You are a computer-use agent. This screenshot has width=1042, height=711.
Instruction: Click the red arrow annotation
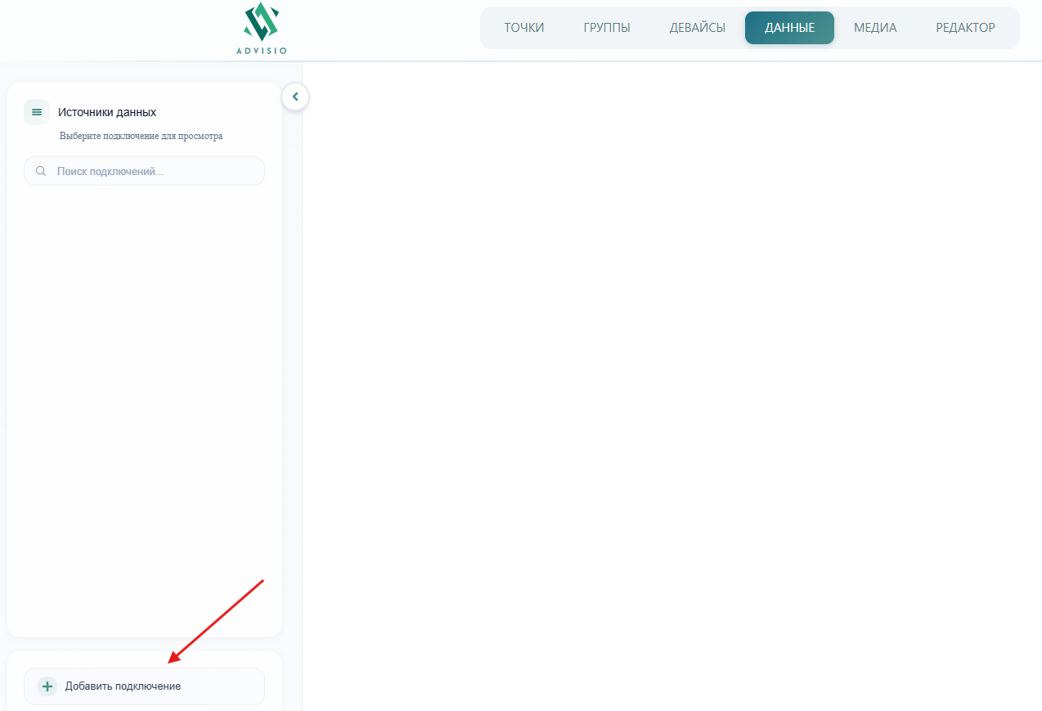coord(217,622)
